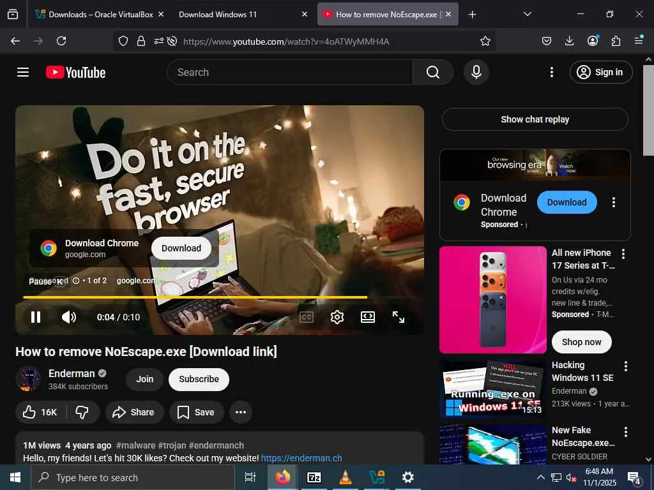Pause the playing ad

point(36,317)
